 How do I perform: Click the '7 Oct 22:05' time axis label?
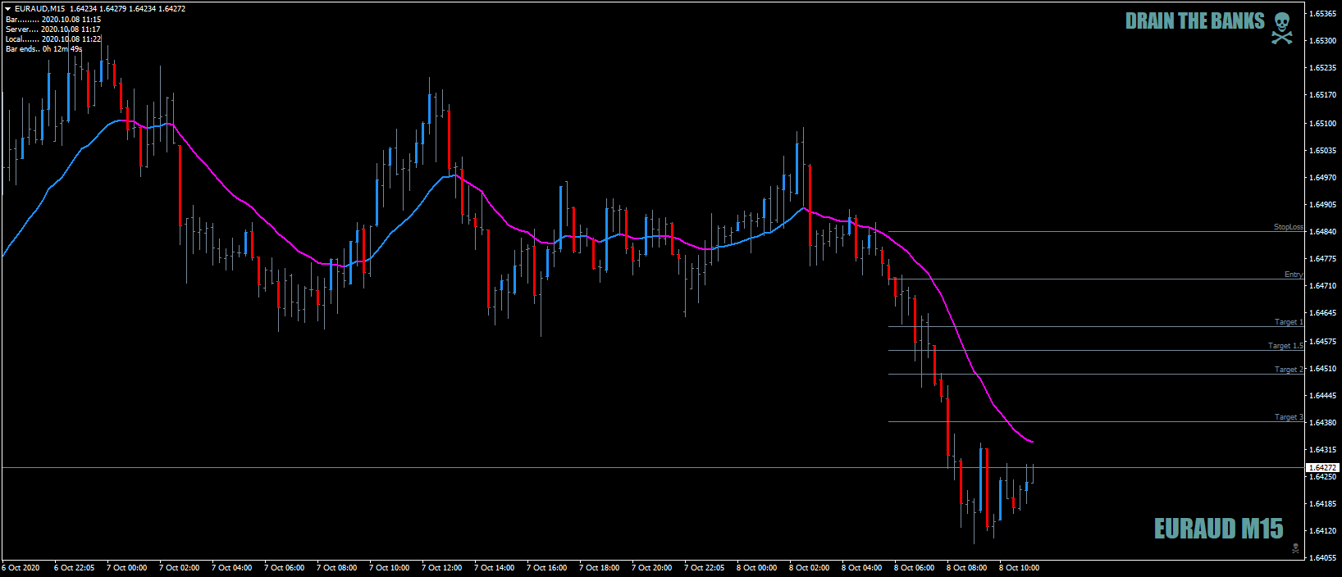click(704, 568)
